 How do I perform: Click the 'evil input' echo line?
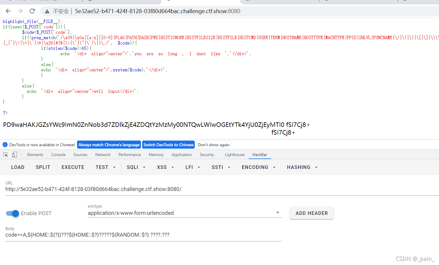(x=83, y=91)
